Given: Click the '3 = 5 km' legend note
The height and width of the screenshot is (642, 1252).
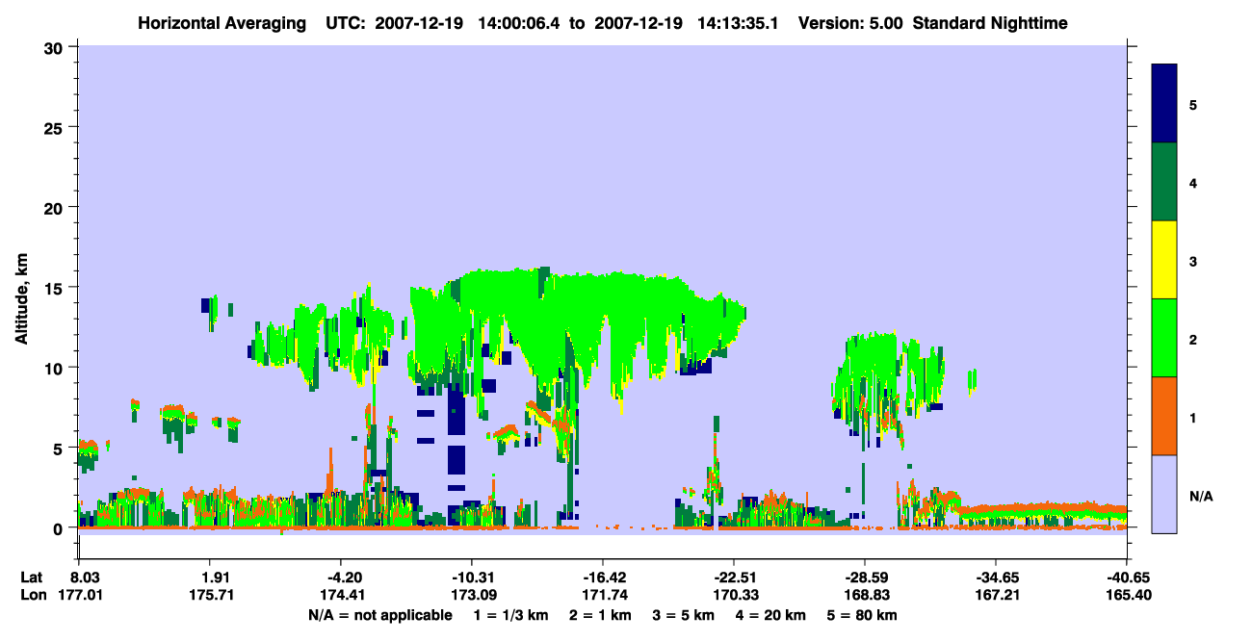Looking at the screenshot, I should coord(684,614).
